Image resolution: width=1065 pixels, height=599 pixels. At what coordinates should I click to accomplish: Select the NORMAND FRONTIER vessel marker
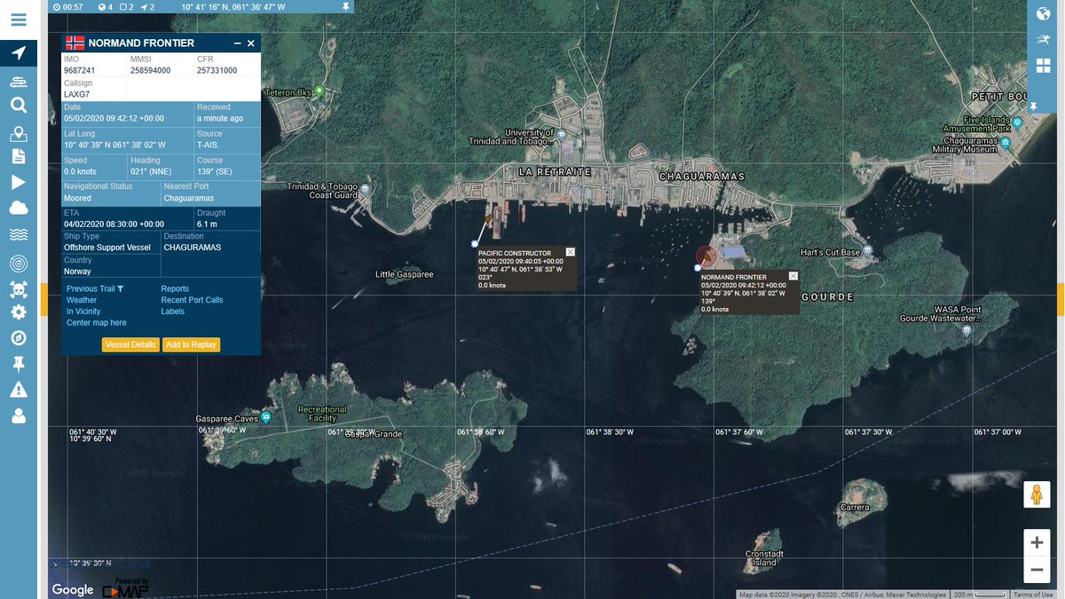click(706, 258)
